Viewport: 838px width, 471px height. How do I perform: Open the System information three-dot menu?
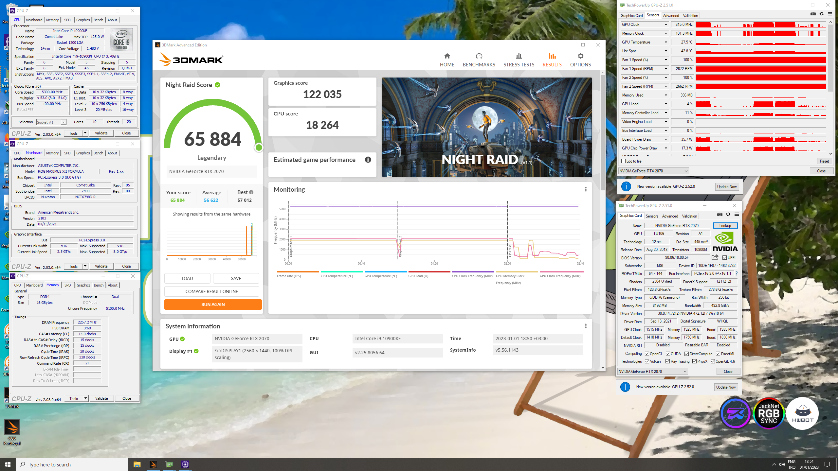tap(586, 326)
